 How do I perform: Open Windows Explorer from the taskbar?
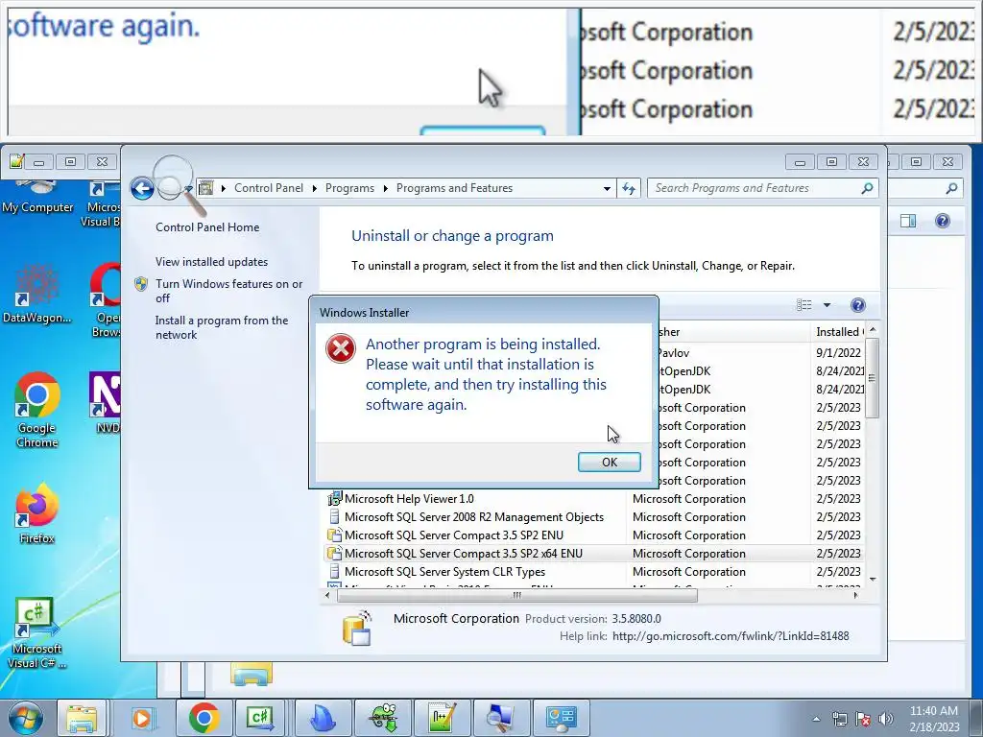click(83, 718)
